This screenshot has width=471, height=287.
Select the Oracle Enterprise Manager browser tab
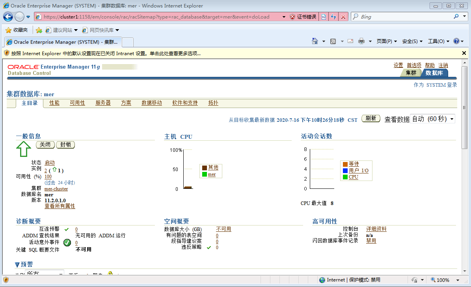[63, 42]
